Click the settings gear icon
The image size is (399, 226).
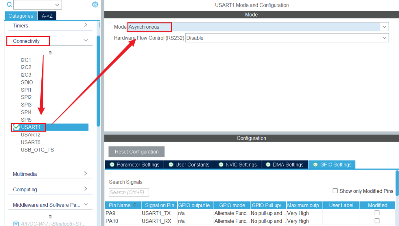[x=95, y=4]
